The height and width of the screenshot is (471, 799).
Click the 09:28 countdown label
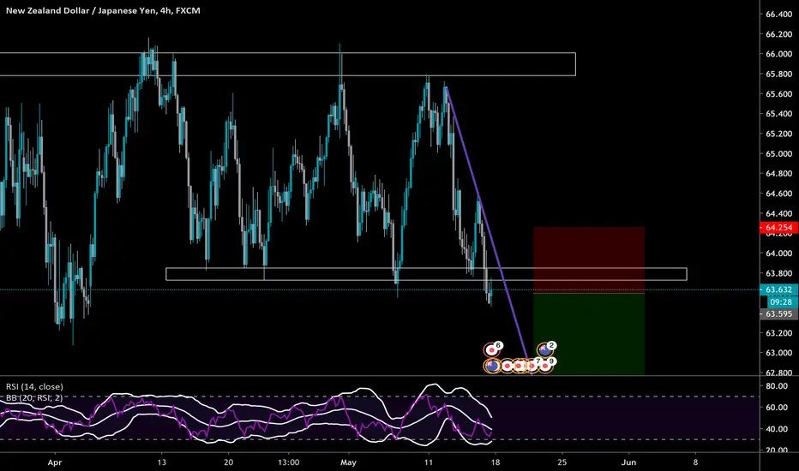pos(781,302)
